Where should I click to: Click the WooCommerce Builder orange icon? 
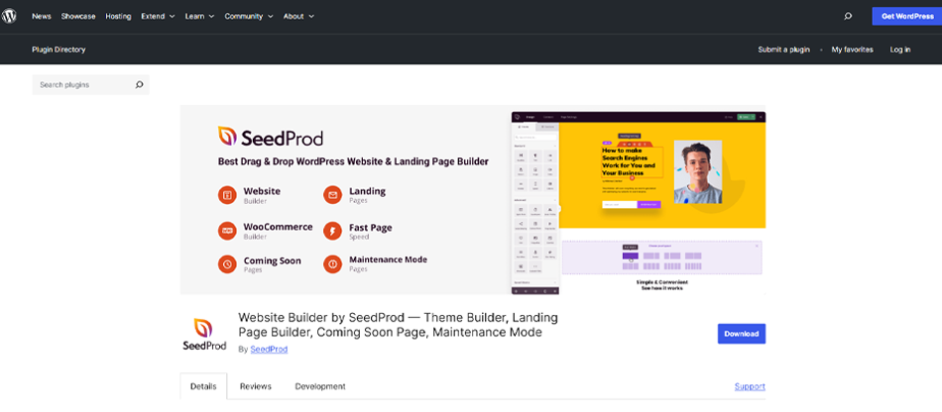click(227, 231)
